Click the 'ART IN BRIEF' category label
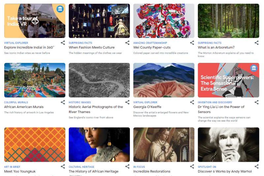Image resolution: width=264 pixels, height=176 pixels. (x=12, y=167)
